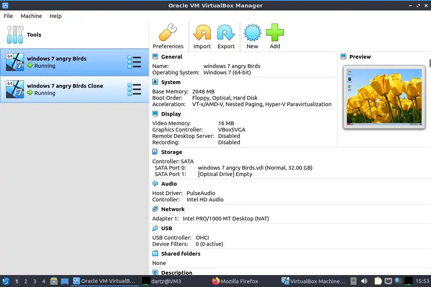Image resolution: width=431 pixels, height=287 pixels.
Task: Open the menu icon for windows 7 angry Birds
Action: tap(134, 62)
